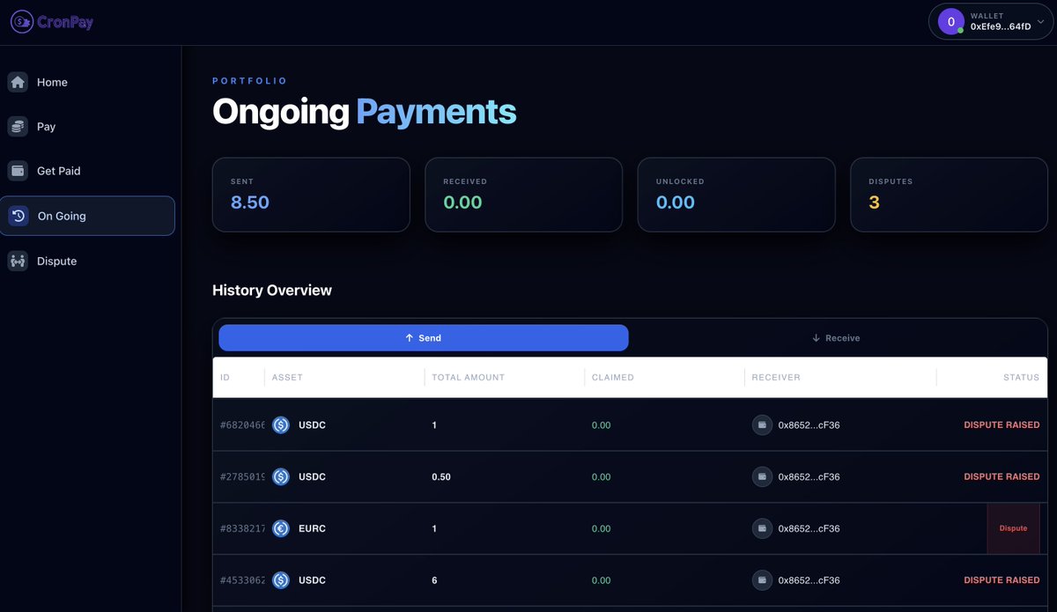Click the Received 0.00 stat card

[x=523, y=195]
